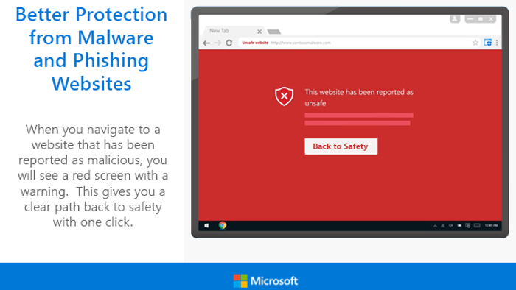Bookmark the page with the star icon
The width and height of the screenshot is (516, 290).
[x=475, y=43]
